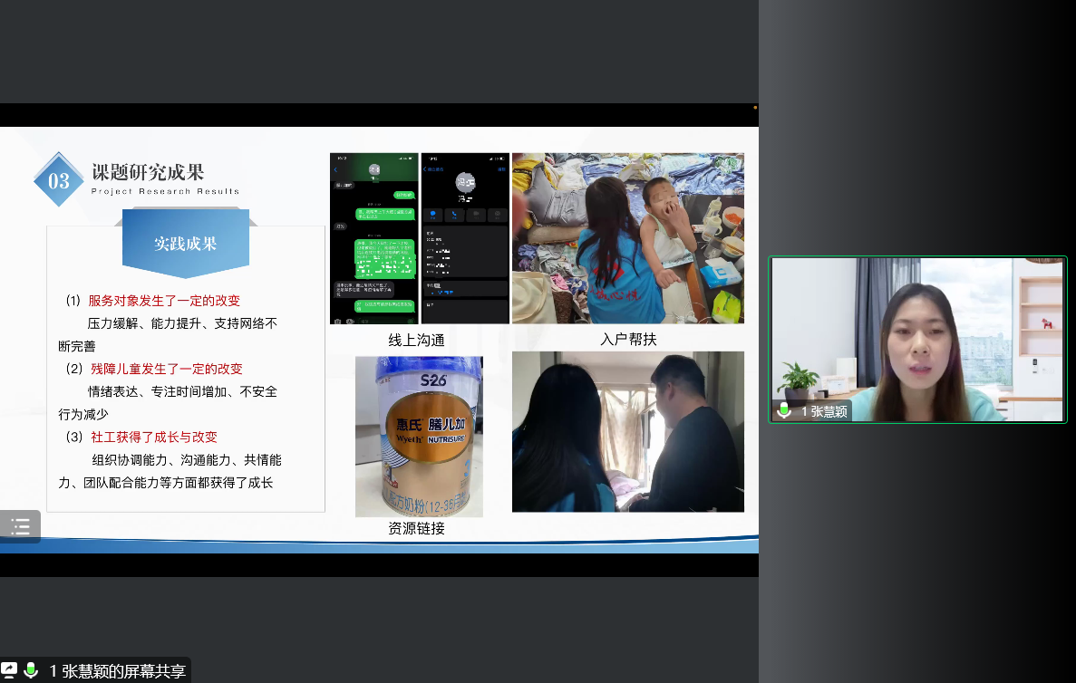
Task: Click the blue 实践成果 banner
Action: tap(185, 244)
